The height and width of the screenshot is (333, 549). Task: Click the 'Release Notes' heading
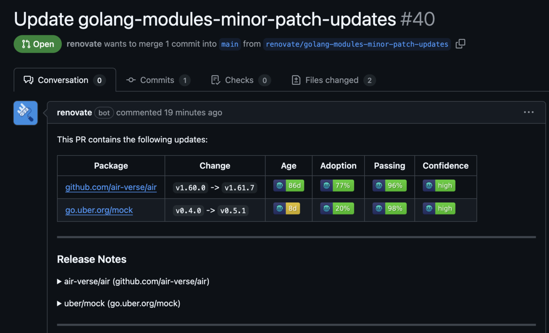tap(91, 259)
